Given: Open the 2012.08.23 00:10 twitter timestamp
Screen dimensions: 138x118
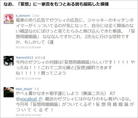Looking at the screenshot, I should 28,115.
